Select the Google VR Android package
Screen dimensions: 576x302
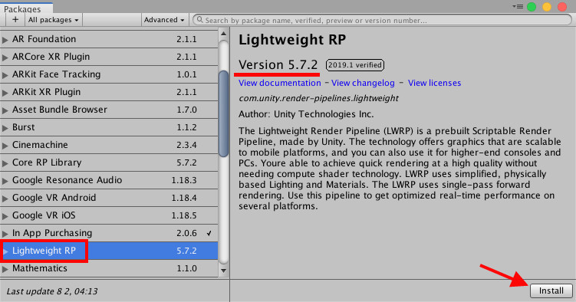point(109,198)
